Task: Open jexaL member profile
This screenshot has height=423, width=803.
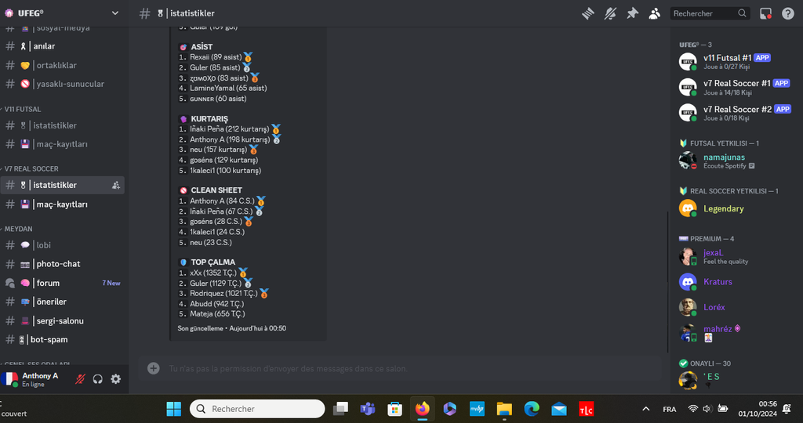Action: tap(736, 256)
